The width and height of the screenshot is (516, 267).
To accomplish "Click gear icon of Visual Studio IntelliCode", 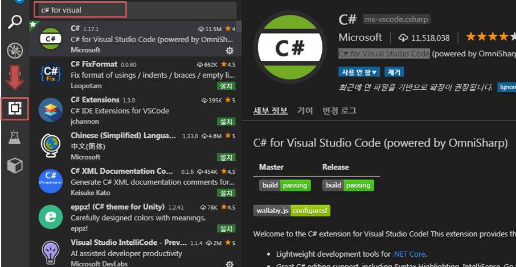I will click(x=230, y=264).
